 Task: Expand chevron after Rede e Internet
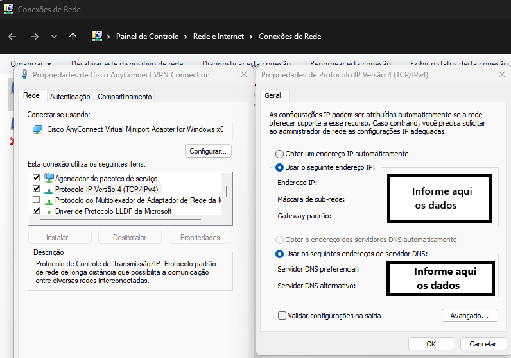(x=251, y=37)
